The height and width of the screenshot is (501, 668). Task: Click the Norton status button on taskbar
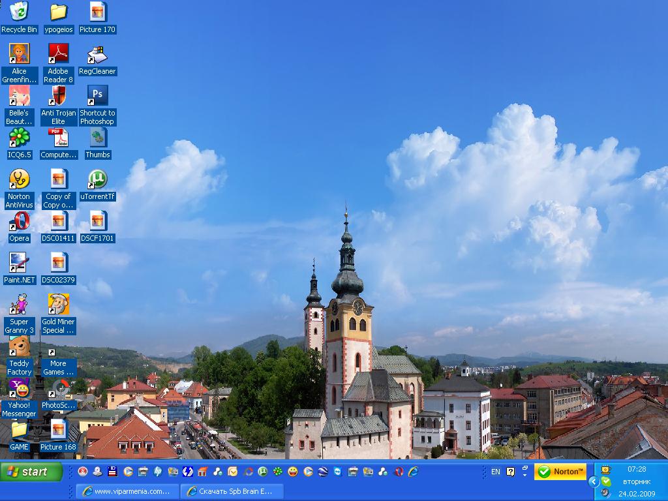[x=560, y=471]
